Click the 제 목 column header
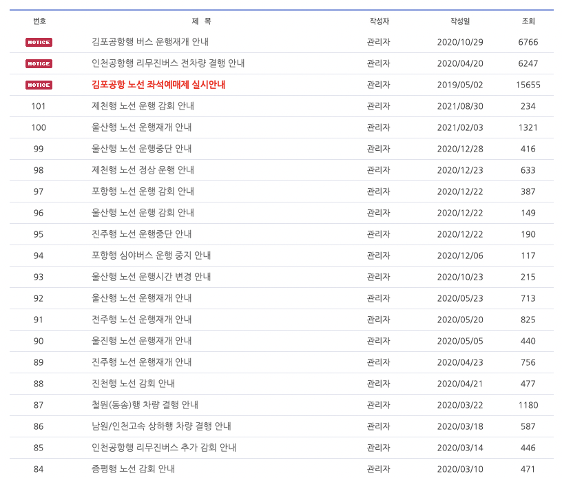 click(201, 21)
